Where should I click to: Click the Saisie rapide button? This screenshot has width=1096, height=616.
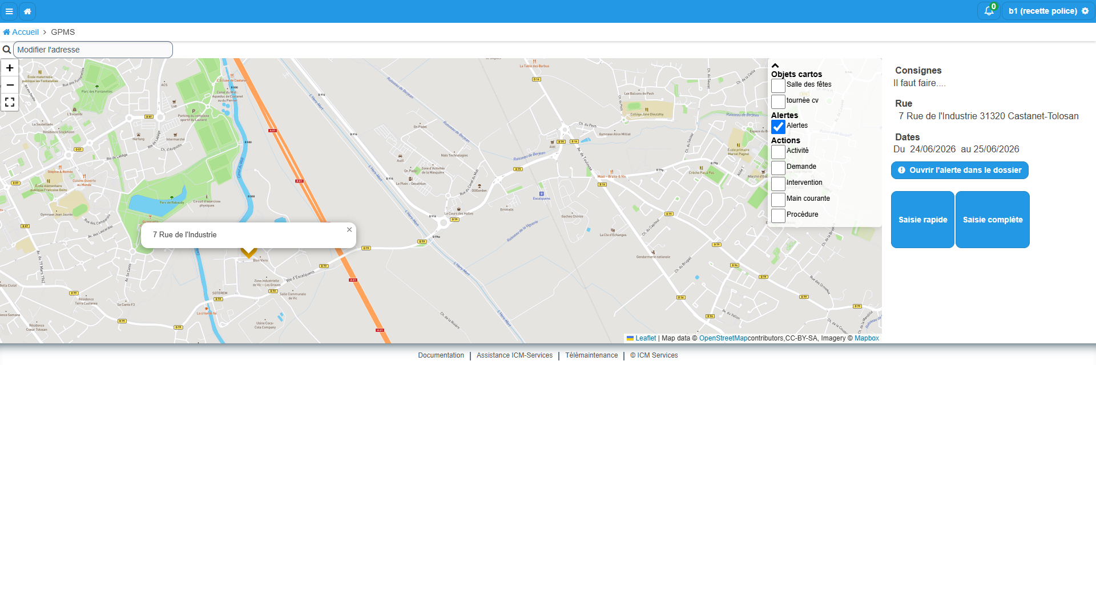[922, 220]
